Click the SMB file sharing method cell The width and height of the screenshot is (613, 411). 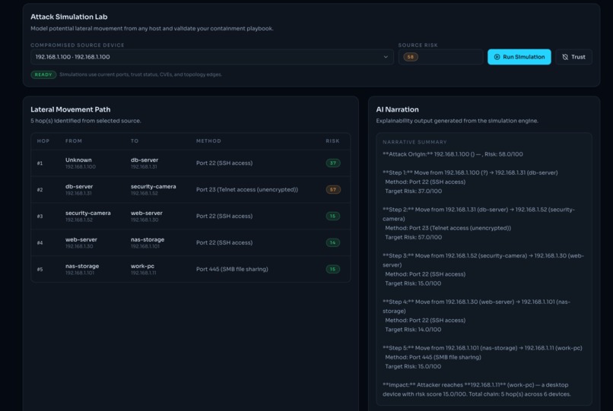click(x=232, y=270)
